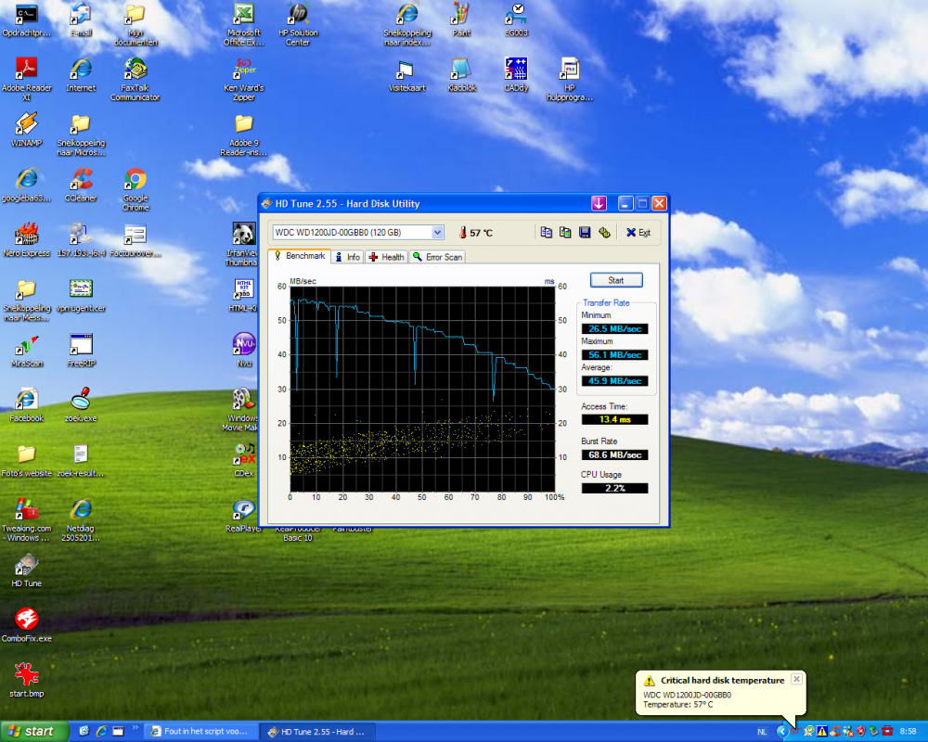This screenshot has width=928, height=742.
Task: Open the Google Chrome desktop icon
Action: click(x=135, y=178)
